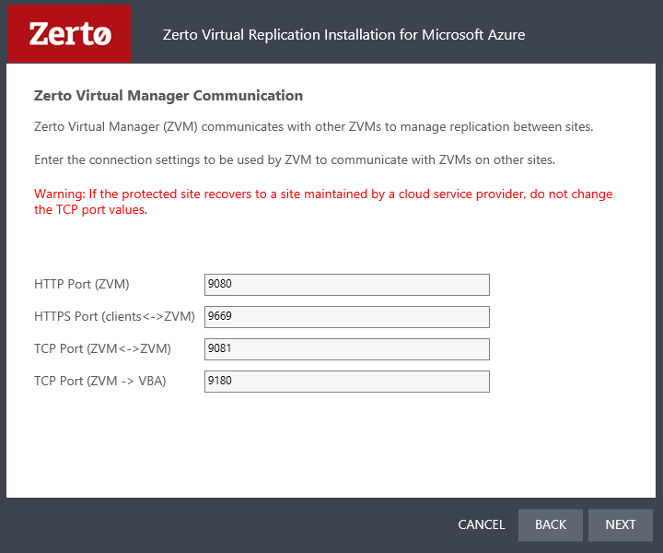Select the HTTPS Port field showing 9669

tap(347, 317)
